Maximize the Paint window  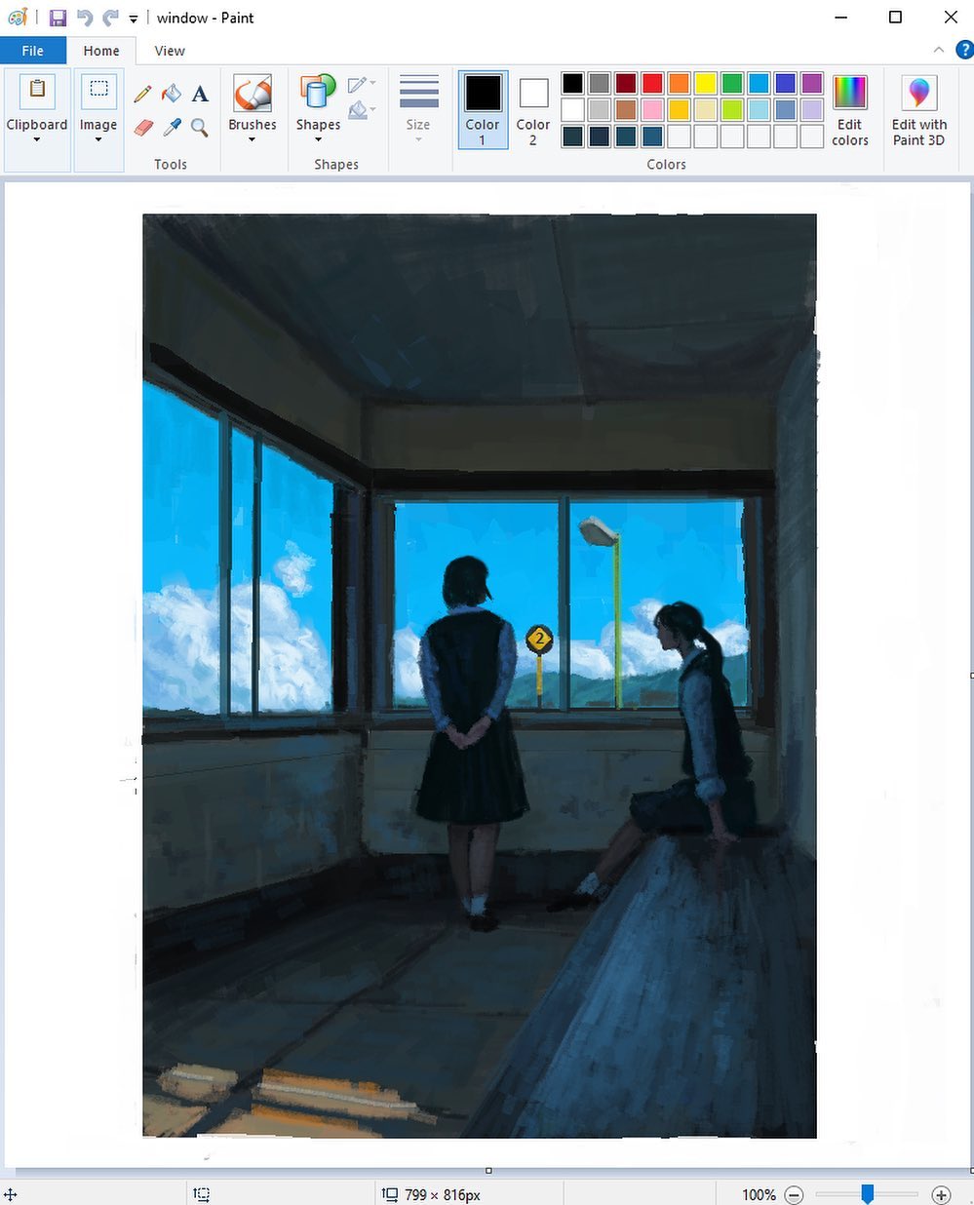(x=895, y=18)
